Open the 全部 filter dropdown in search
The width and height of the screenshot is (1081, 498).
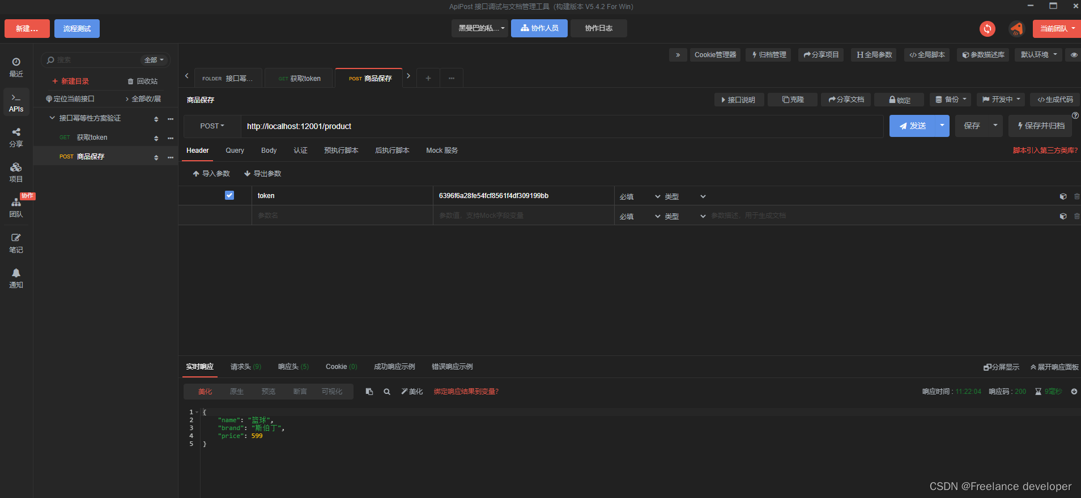[x=154, y=60]
